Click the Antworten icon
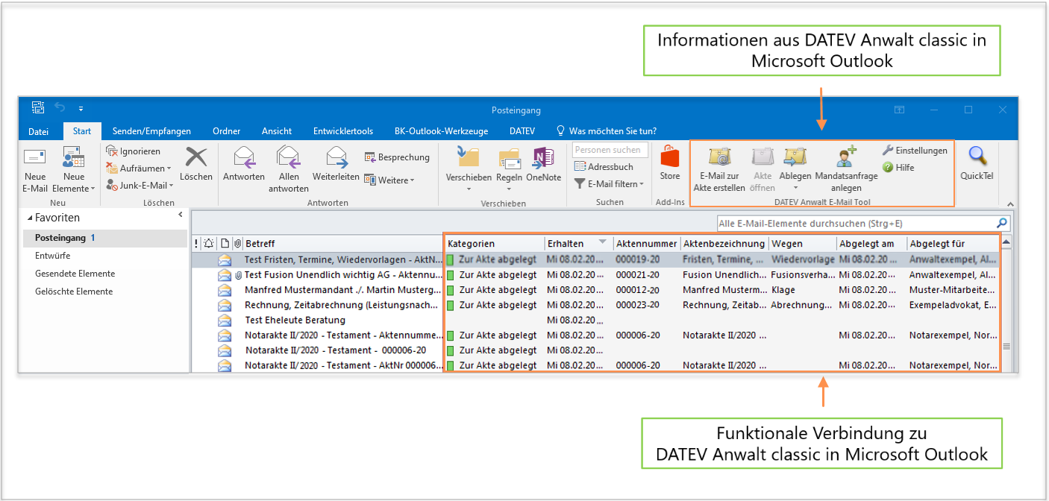1049x501 pixels. pos(244,157)
